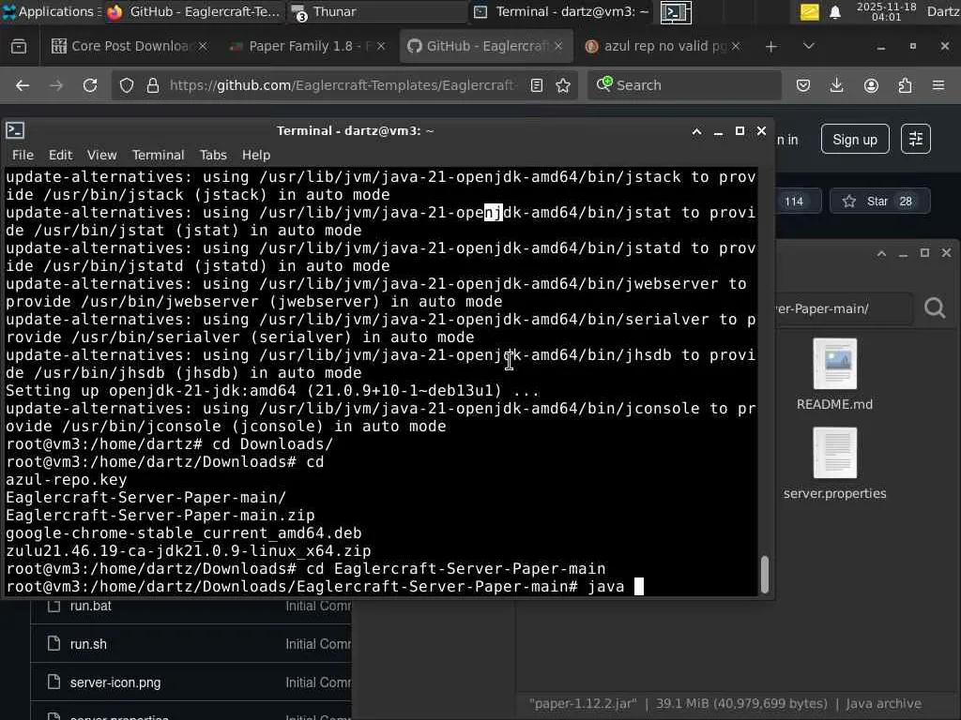This screenshot has width=961, height=720.
Task: Click the terminal vertical scrollbar handle
Action: (x=764, y=574)
